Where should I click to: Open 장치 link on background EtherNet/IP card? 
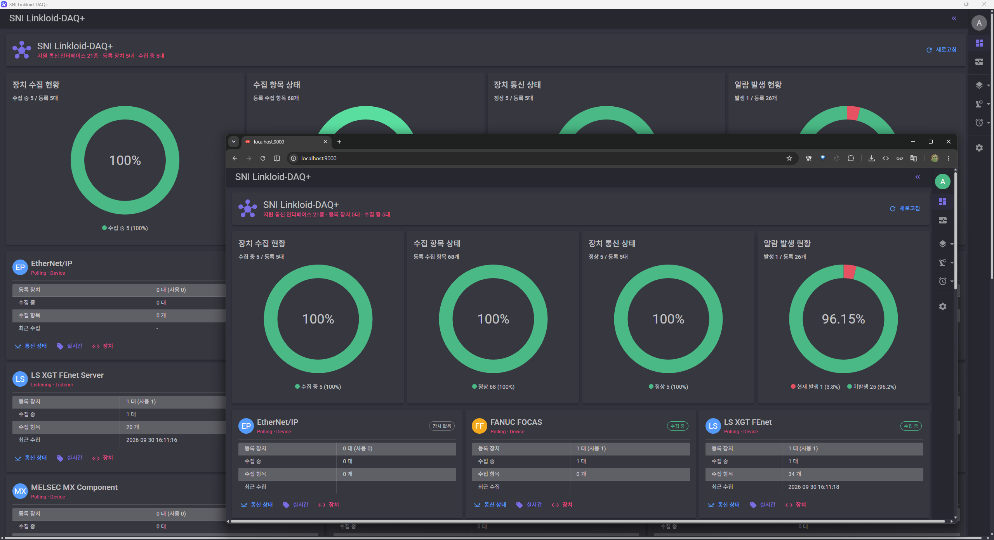click(103, 346)
